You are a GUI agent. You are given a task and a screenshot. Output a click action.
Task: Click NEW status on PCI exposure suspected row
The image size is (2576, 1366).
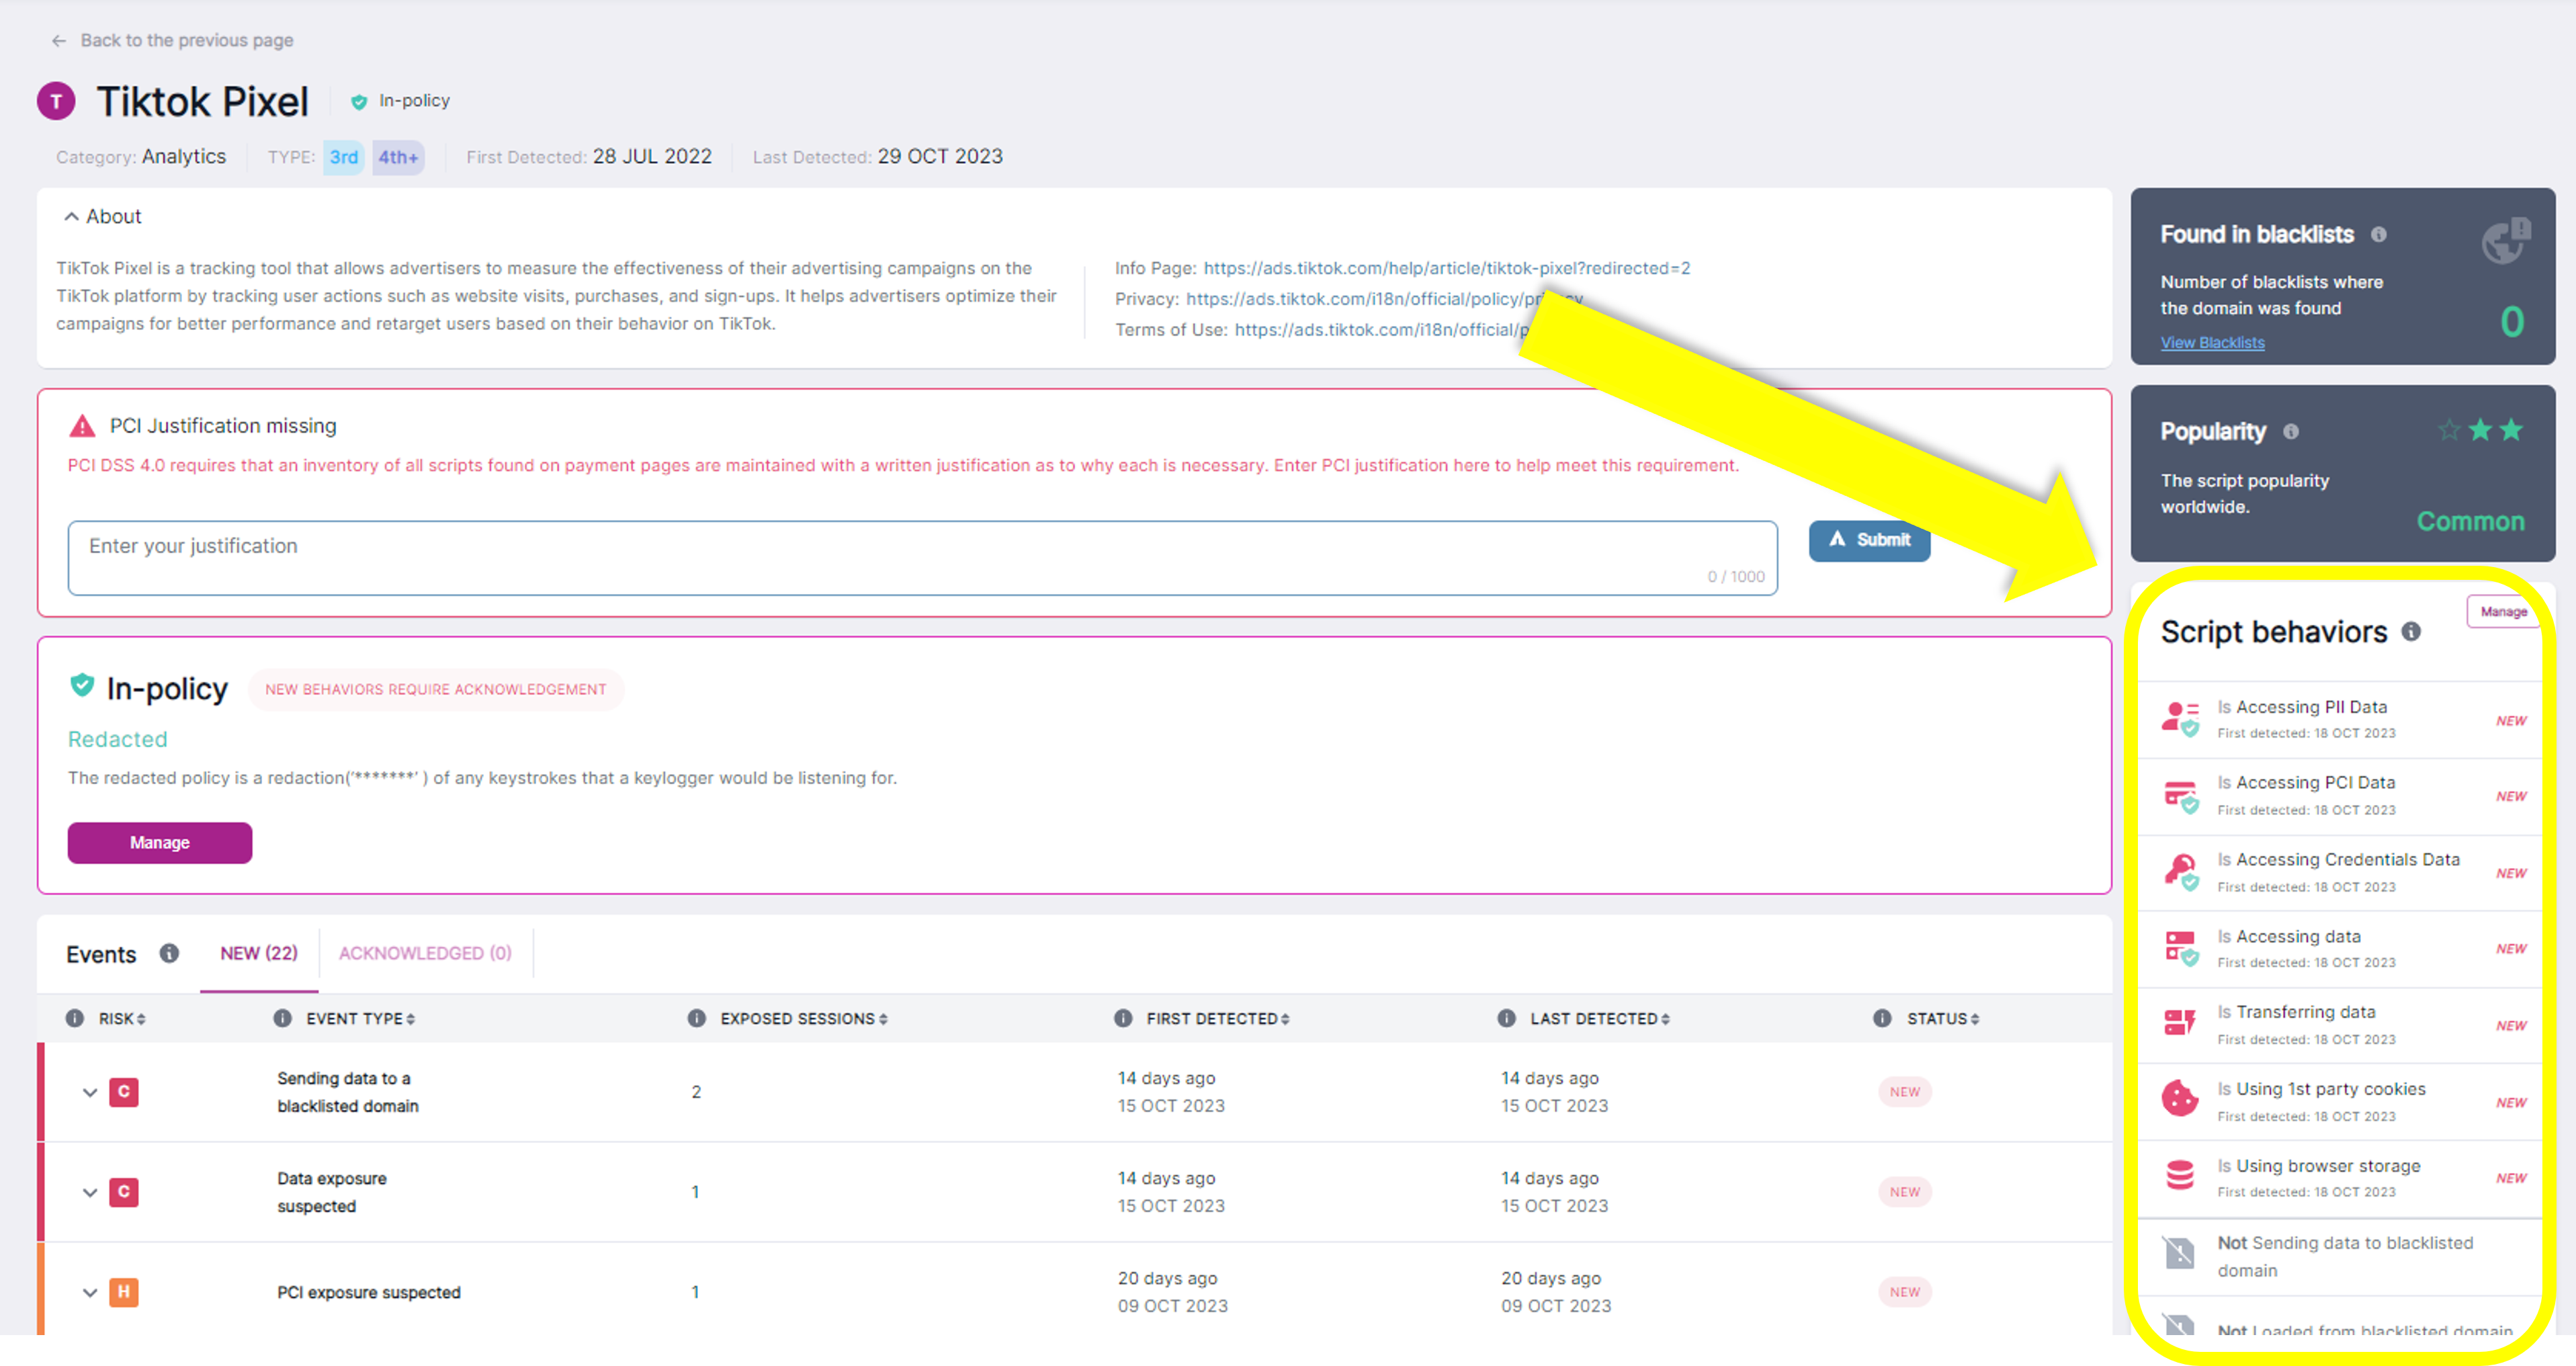1904,1292
